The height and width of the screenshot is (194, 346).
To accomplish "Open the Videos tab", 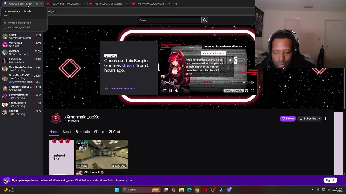I will click(x=99, y=132).
